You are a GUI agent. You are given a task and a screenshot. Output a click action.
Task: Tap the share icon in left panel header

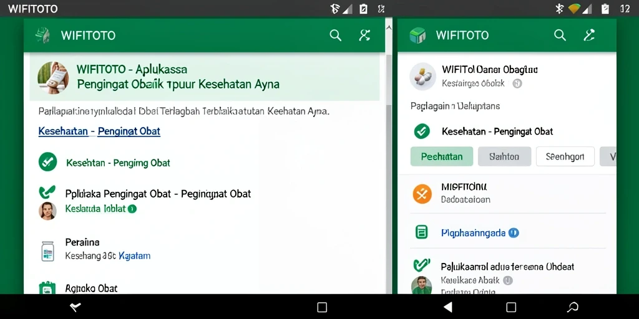point(364,36)
